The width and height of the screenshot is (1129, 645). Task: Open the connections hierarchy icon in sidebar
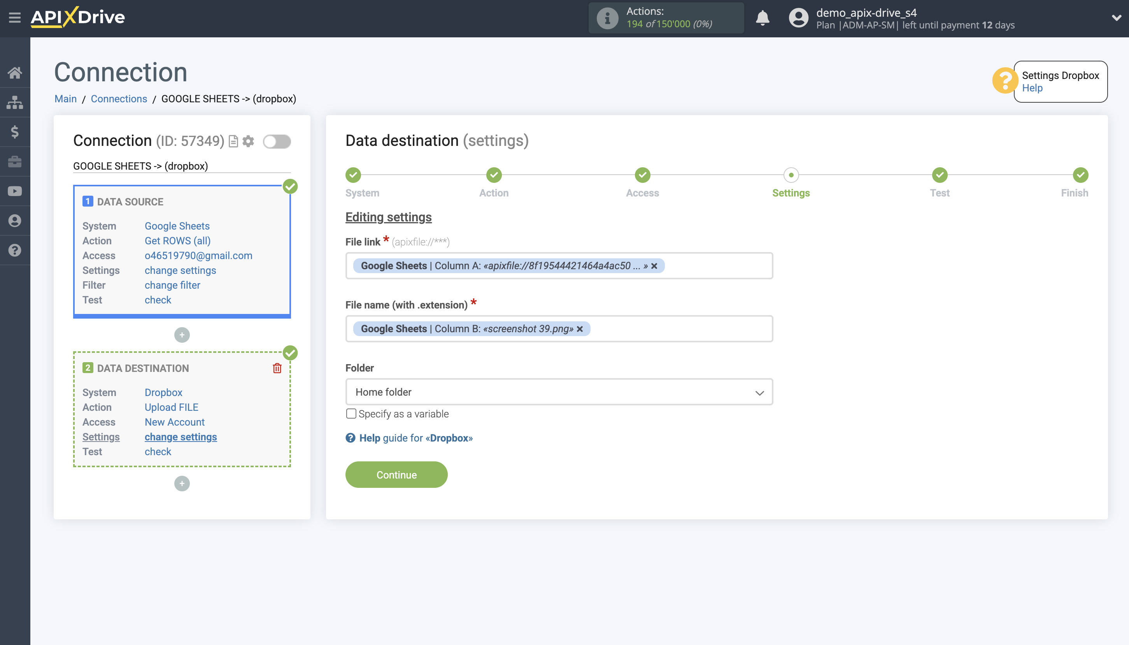coord(15,102)
